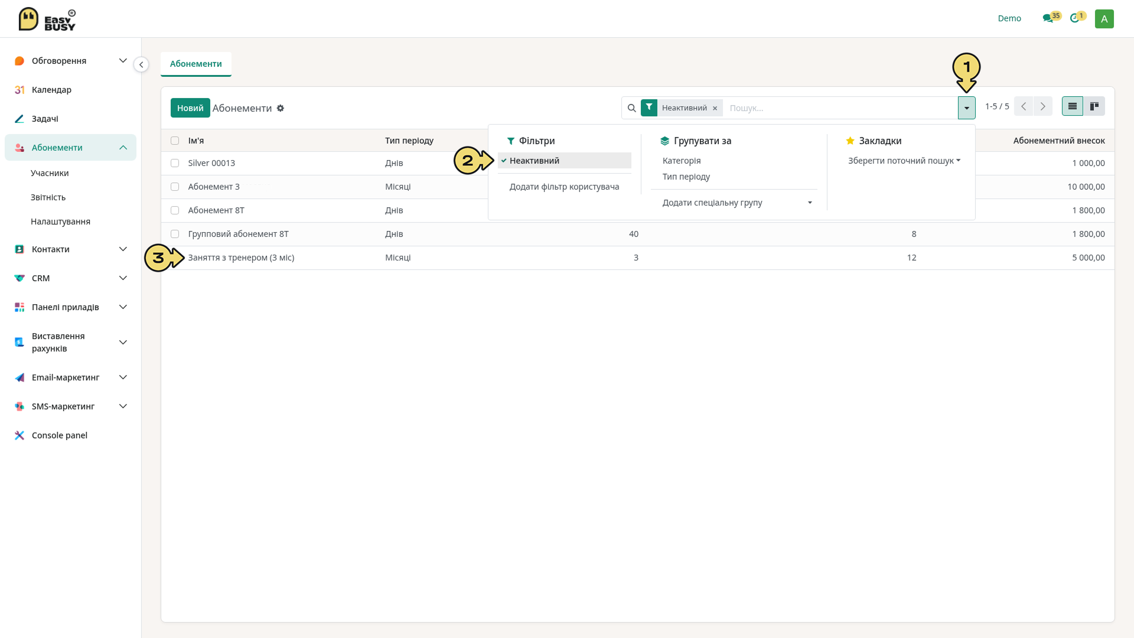This screenshot has height=638, width=1134.
Task: Open the Групповий абонемент 8Т record
Action: (x=239, y=234)
